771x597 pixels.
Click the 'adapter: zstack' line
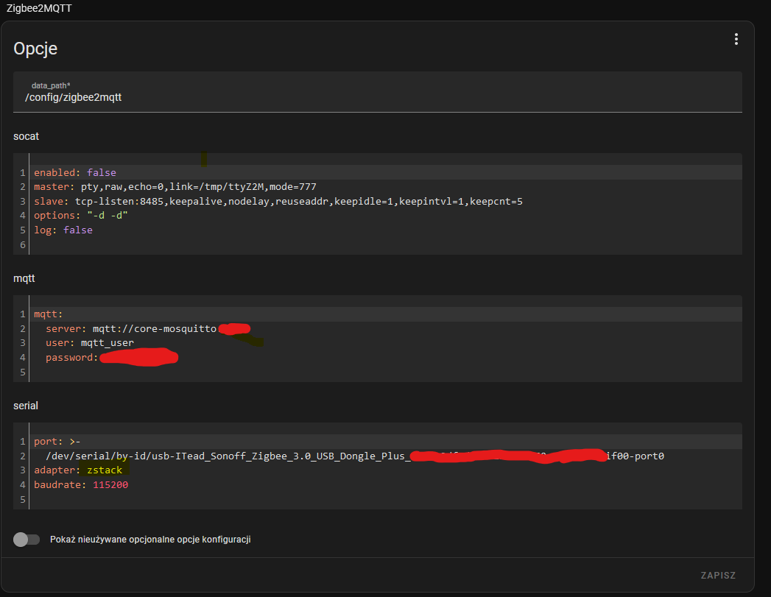pyautogui.click(x=78, y=470)
